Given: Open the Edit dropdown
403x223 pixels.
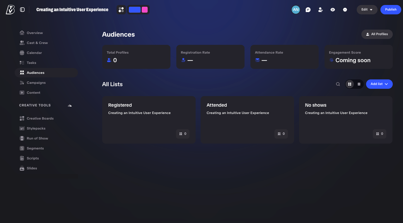Looking at the screenshot, I should [367, 10].
